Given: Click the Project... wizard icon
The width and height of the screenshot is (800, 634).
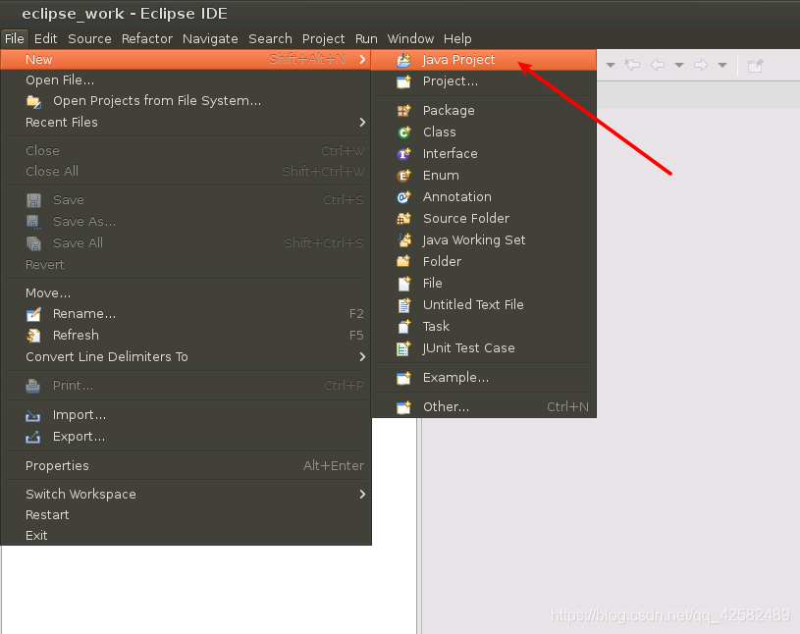Looking at the screenshot, I should pyautogui.click(x=403, y=81).
